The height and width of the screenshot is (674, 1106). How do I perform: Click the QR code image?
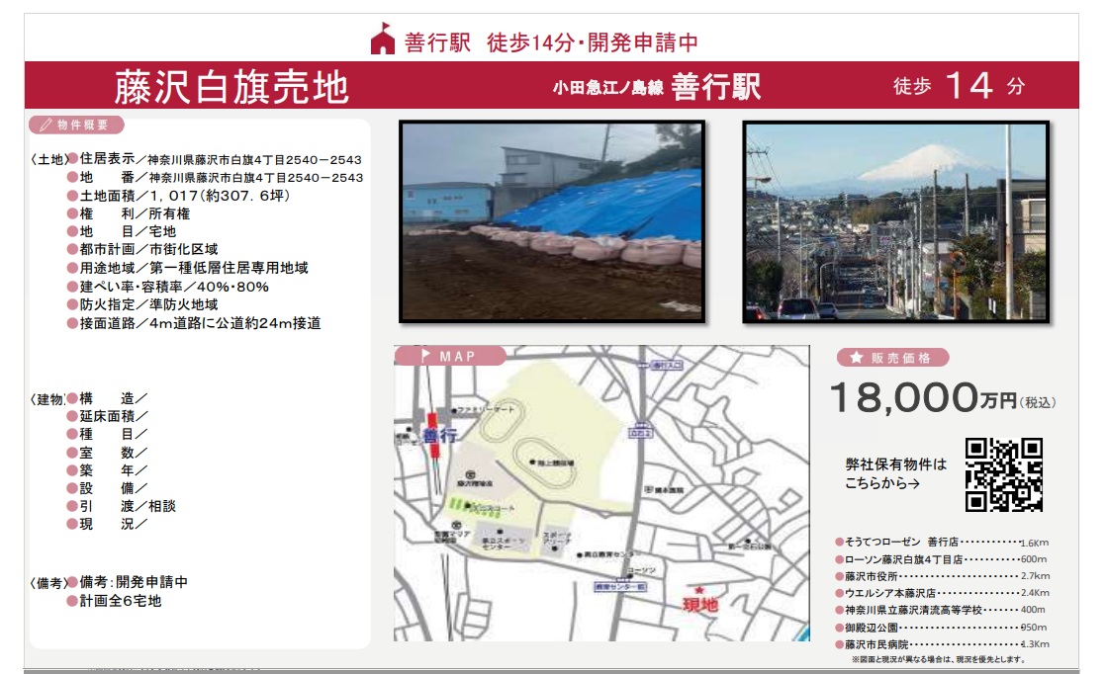1004,474
